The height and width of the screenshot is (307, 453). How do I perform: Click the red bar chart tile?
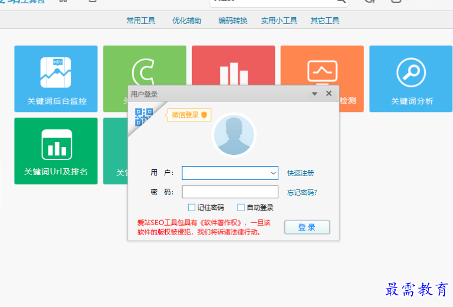click(x=233, y=65)
